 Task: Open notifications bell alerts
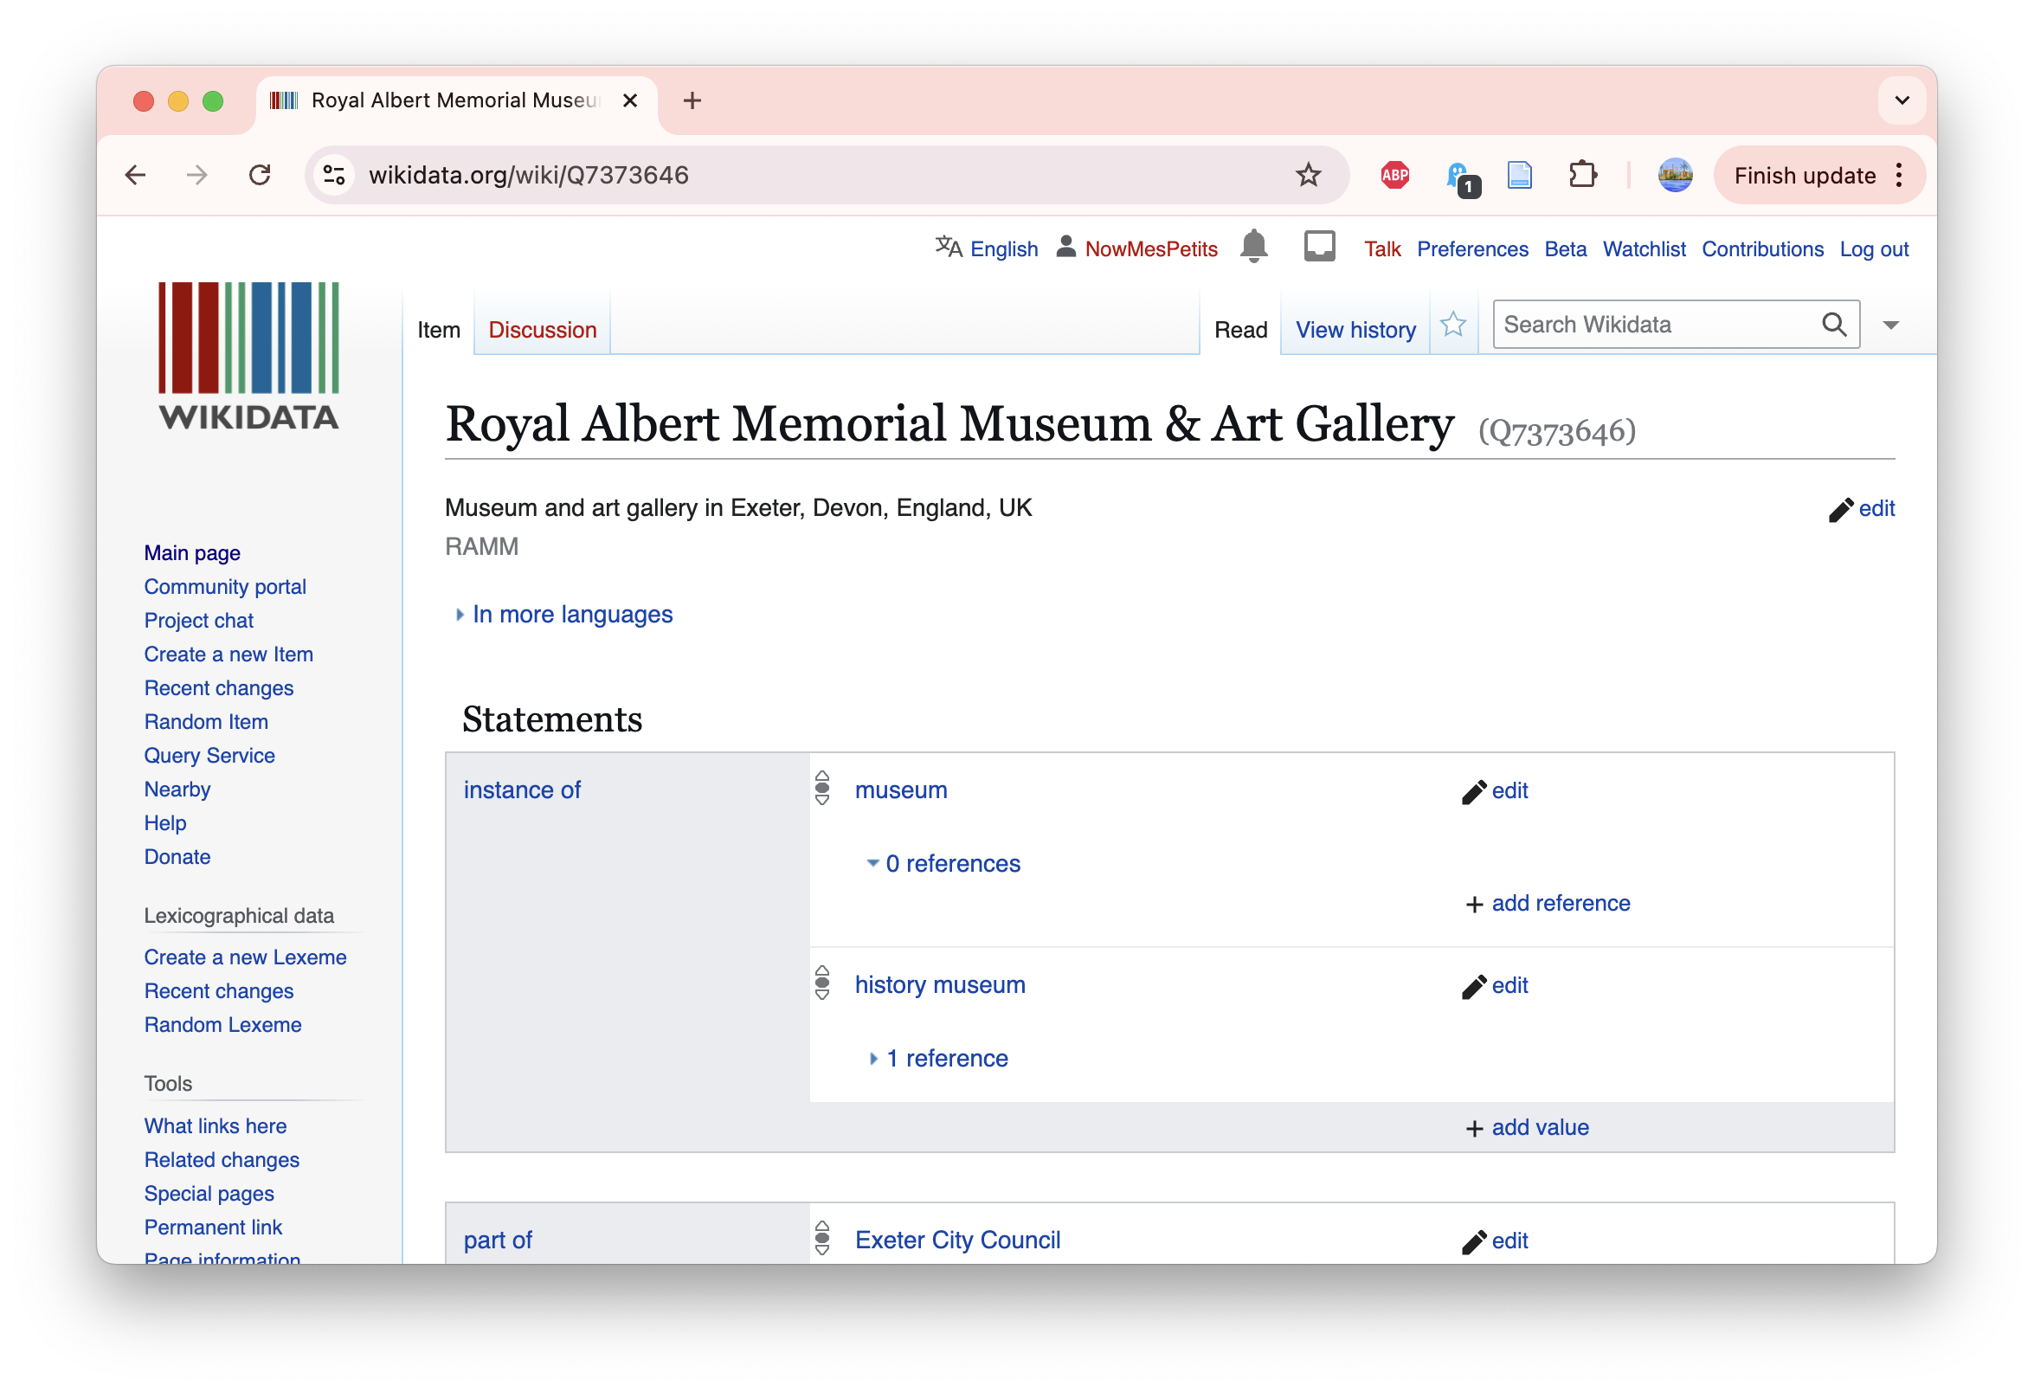(x=1253, y=248)
